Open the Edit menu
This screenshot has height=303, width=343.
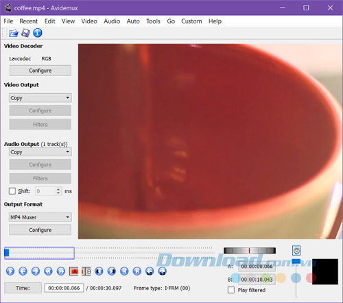coord(50,21)
